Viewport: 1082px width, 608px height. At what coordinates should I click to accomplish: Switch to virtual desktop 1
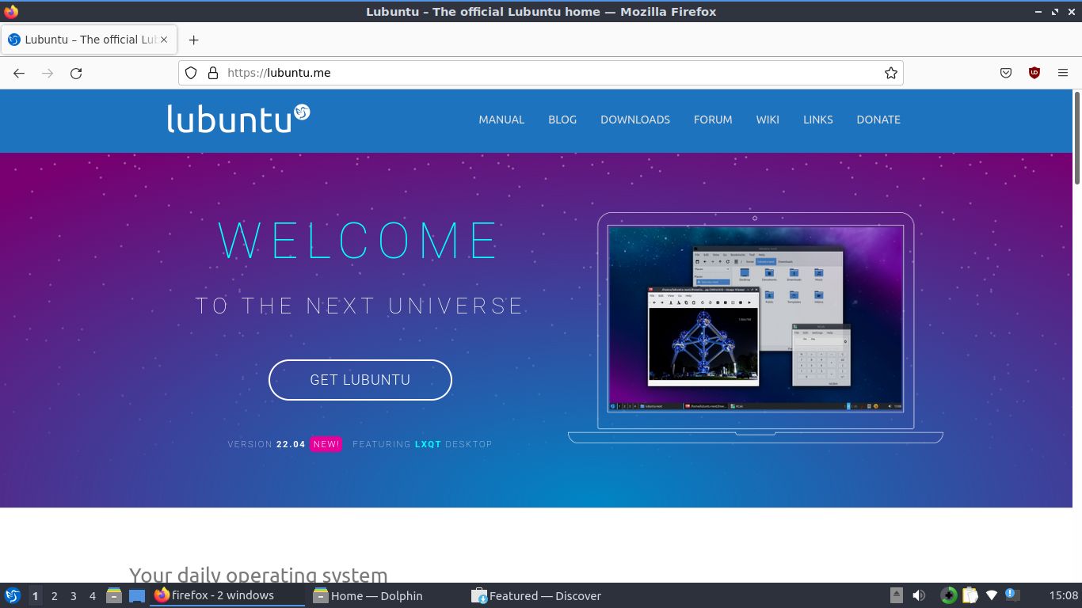[x=35, y=596]
